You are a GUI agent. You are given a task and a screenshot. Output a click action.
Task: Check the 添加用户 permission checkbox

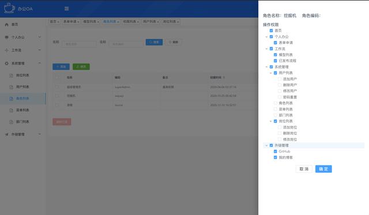280,79
